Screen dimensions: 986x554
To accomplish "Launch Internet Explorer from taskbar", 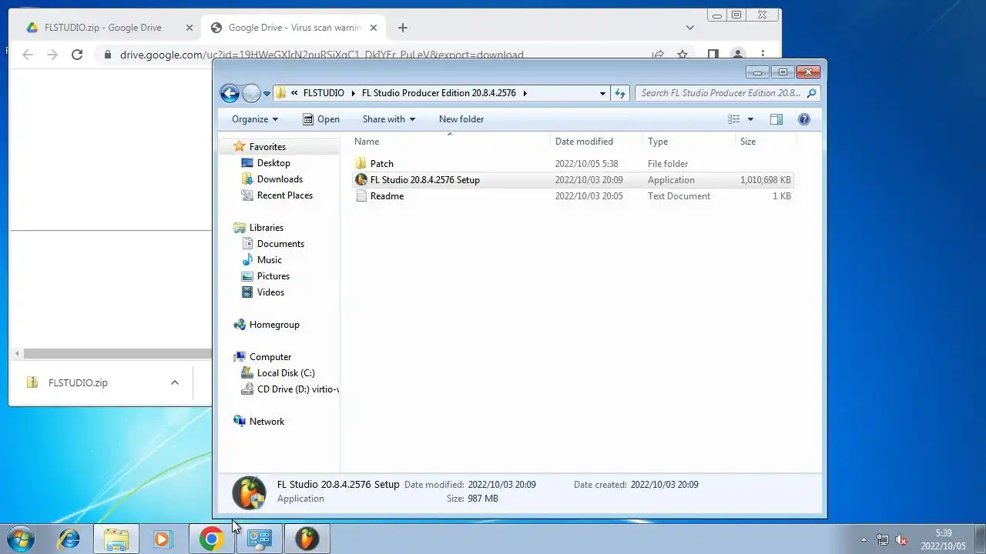I will coord(69,539).
